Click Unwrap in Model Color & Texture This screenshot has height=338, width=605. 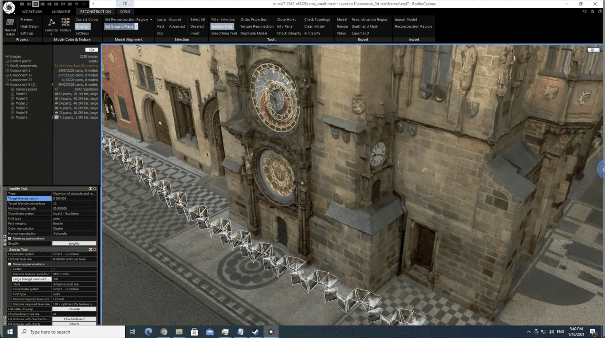click(x=82, y=26)
